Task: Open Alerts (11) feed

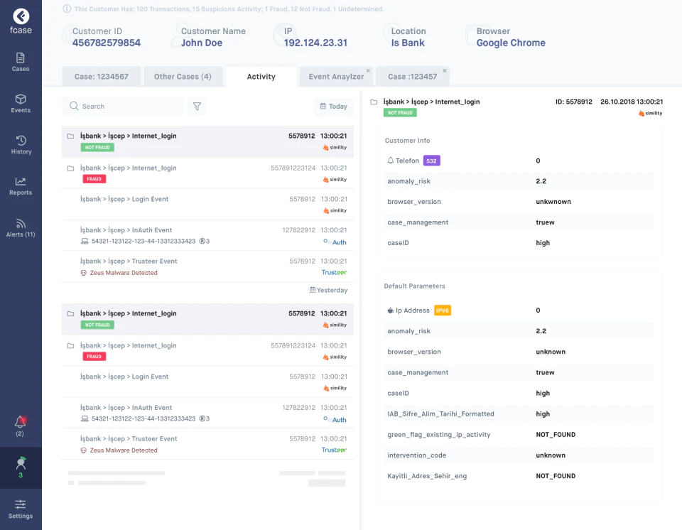Action: coord(21,228)
